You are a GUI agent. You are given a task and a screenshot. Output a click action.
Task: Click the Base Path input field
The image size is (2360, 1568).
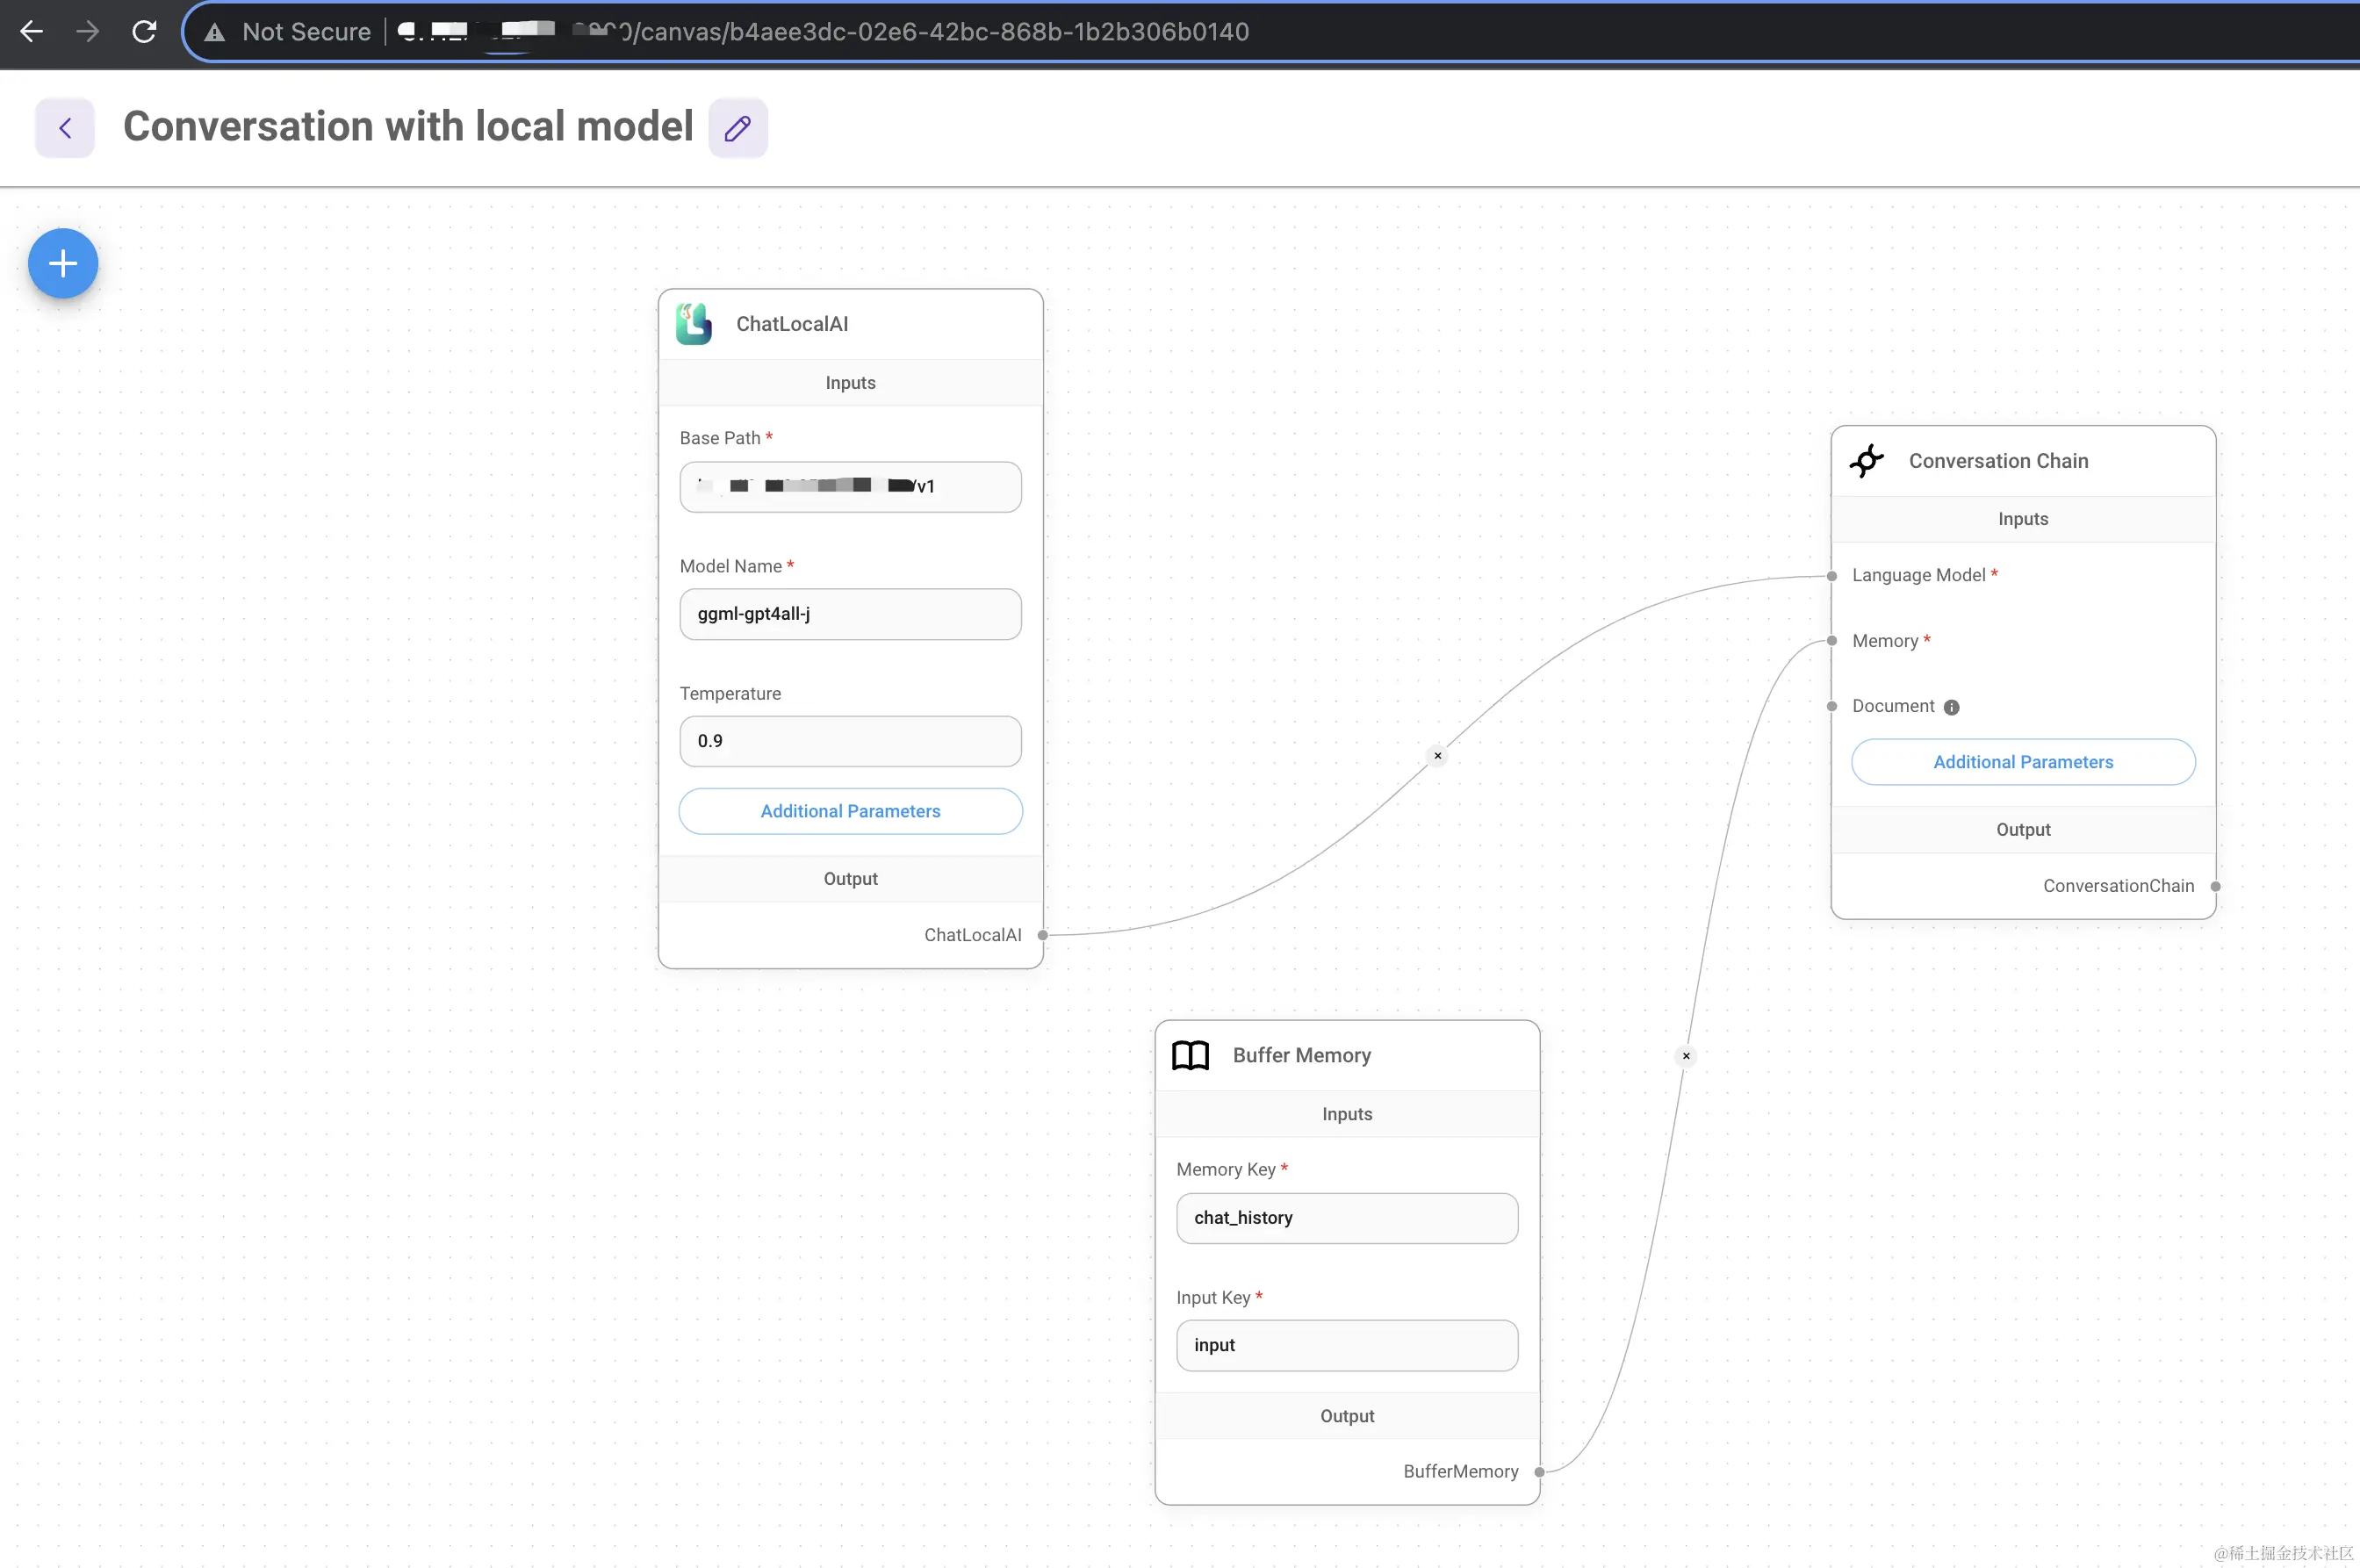tap(850, 487)
